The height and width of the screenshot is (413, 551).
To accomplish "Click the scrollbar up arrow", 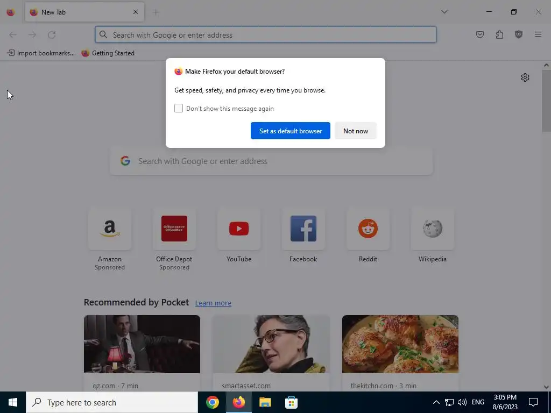I will pyautogui.click(x=546, y=65).
